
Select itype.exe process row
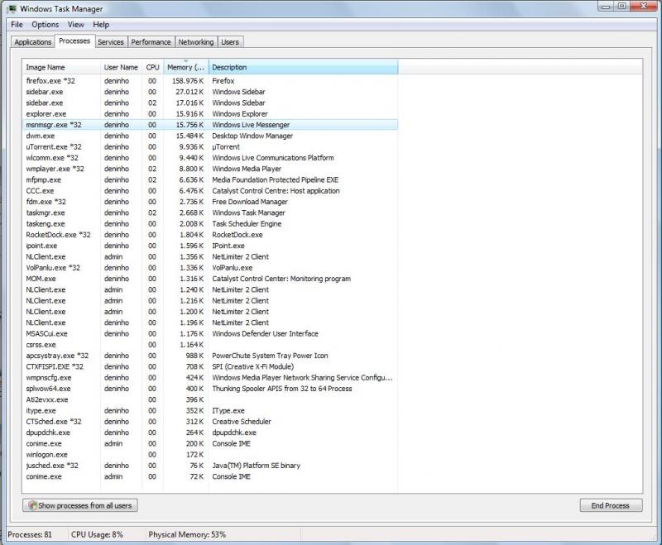(210, 410)
